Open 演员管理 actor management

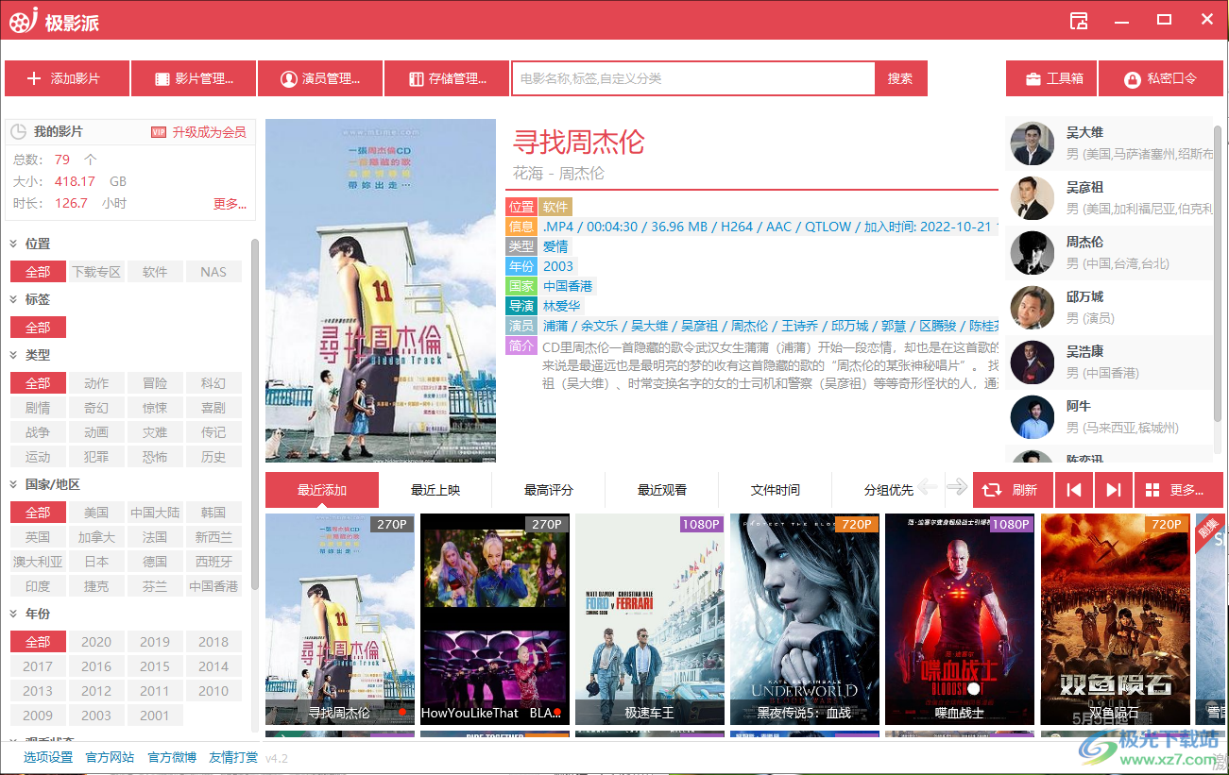pos(320,78)
